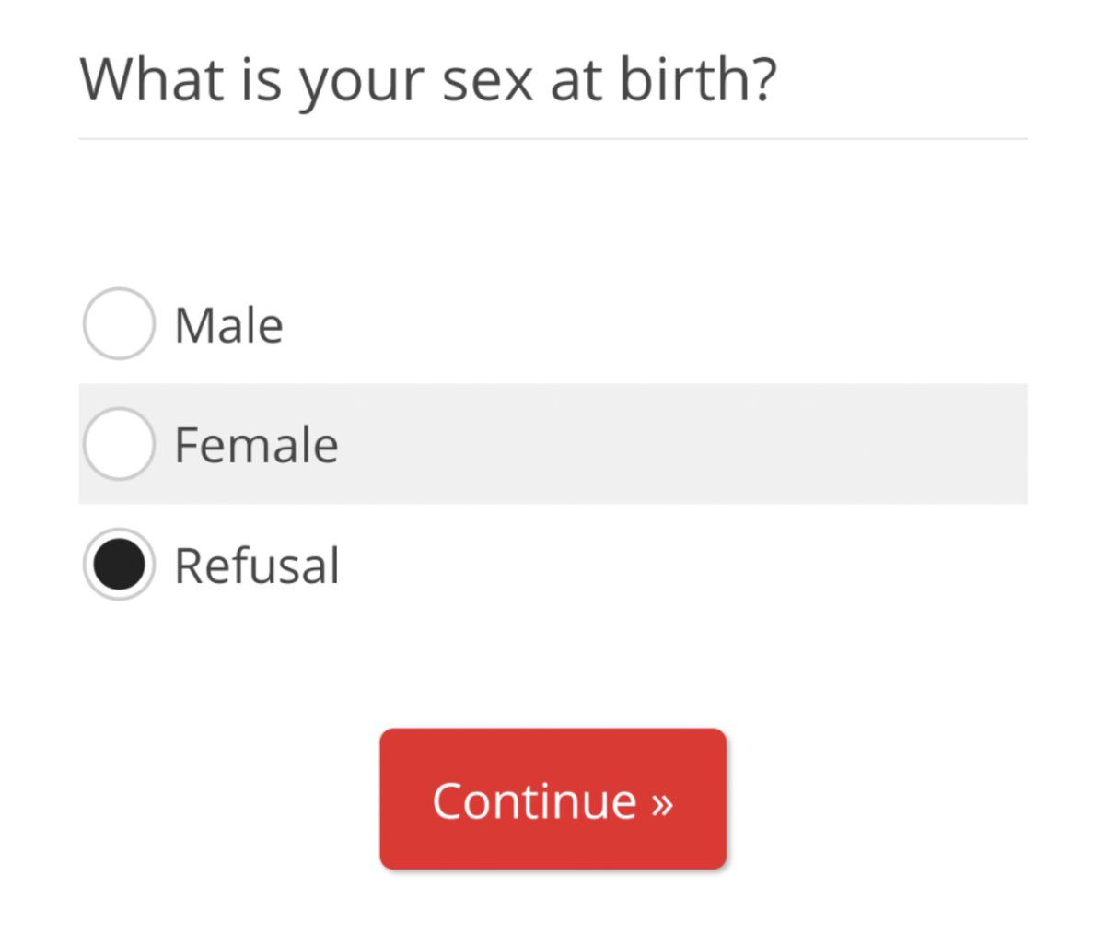Click the word "birth?" in the question
This screenshot has height=934, width=1105.
pyautogui.click(x=698, y=79)
